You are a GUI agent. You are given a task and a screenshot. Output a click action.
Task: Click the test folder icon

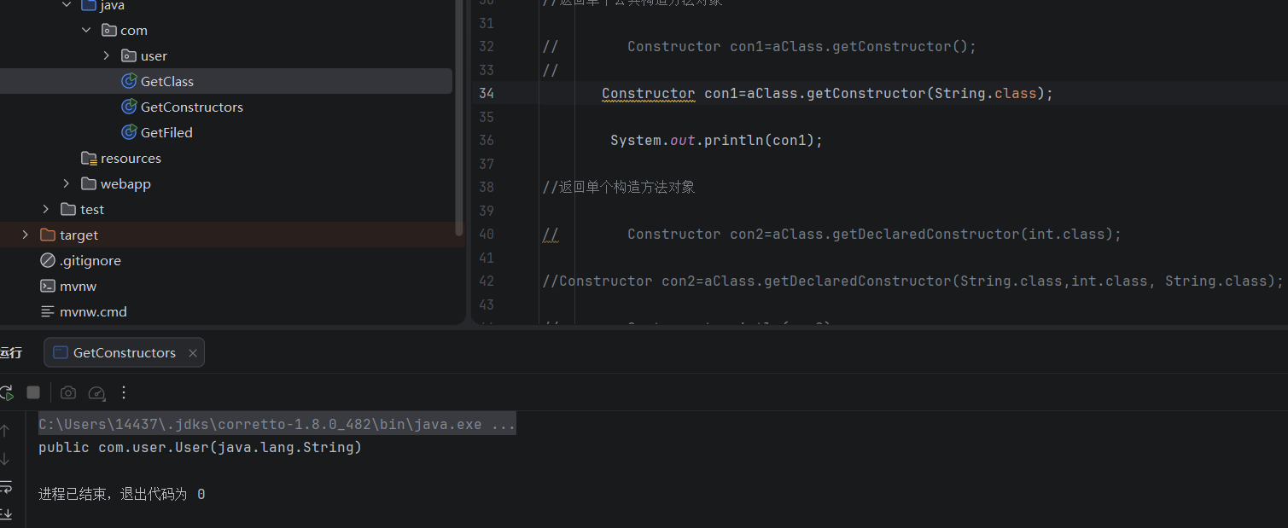point(68,209)
